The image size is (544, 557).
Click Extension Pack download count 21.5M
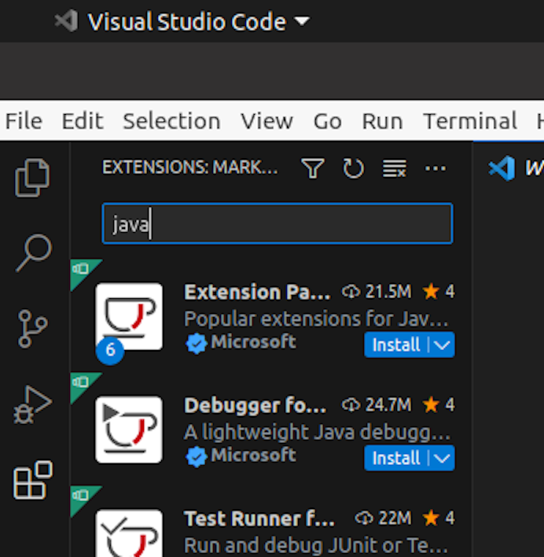coord(377,292)
